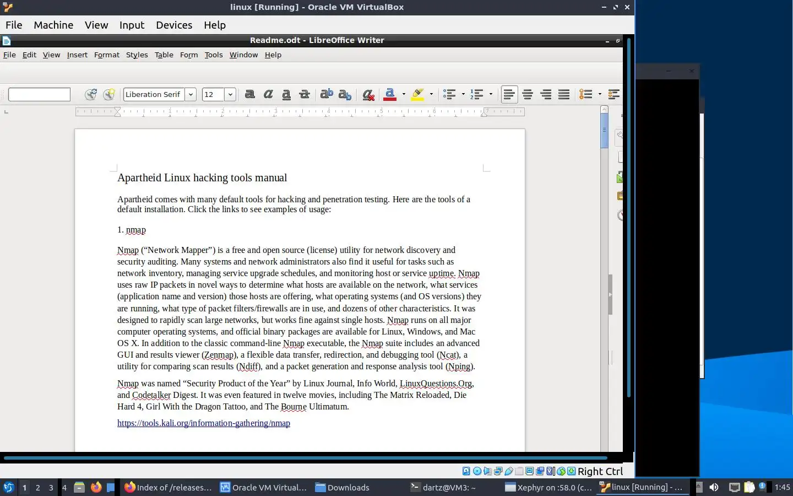The height and width of the screenshot is (496, 793).
Task: Toggle Bold formatting in Writer toolbar
Action: [x=250, y=94]
